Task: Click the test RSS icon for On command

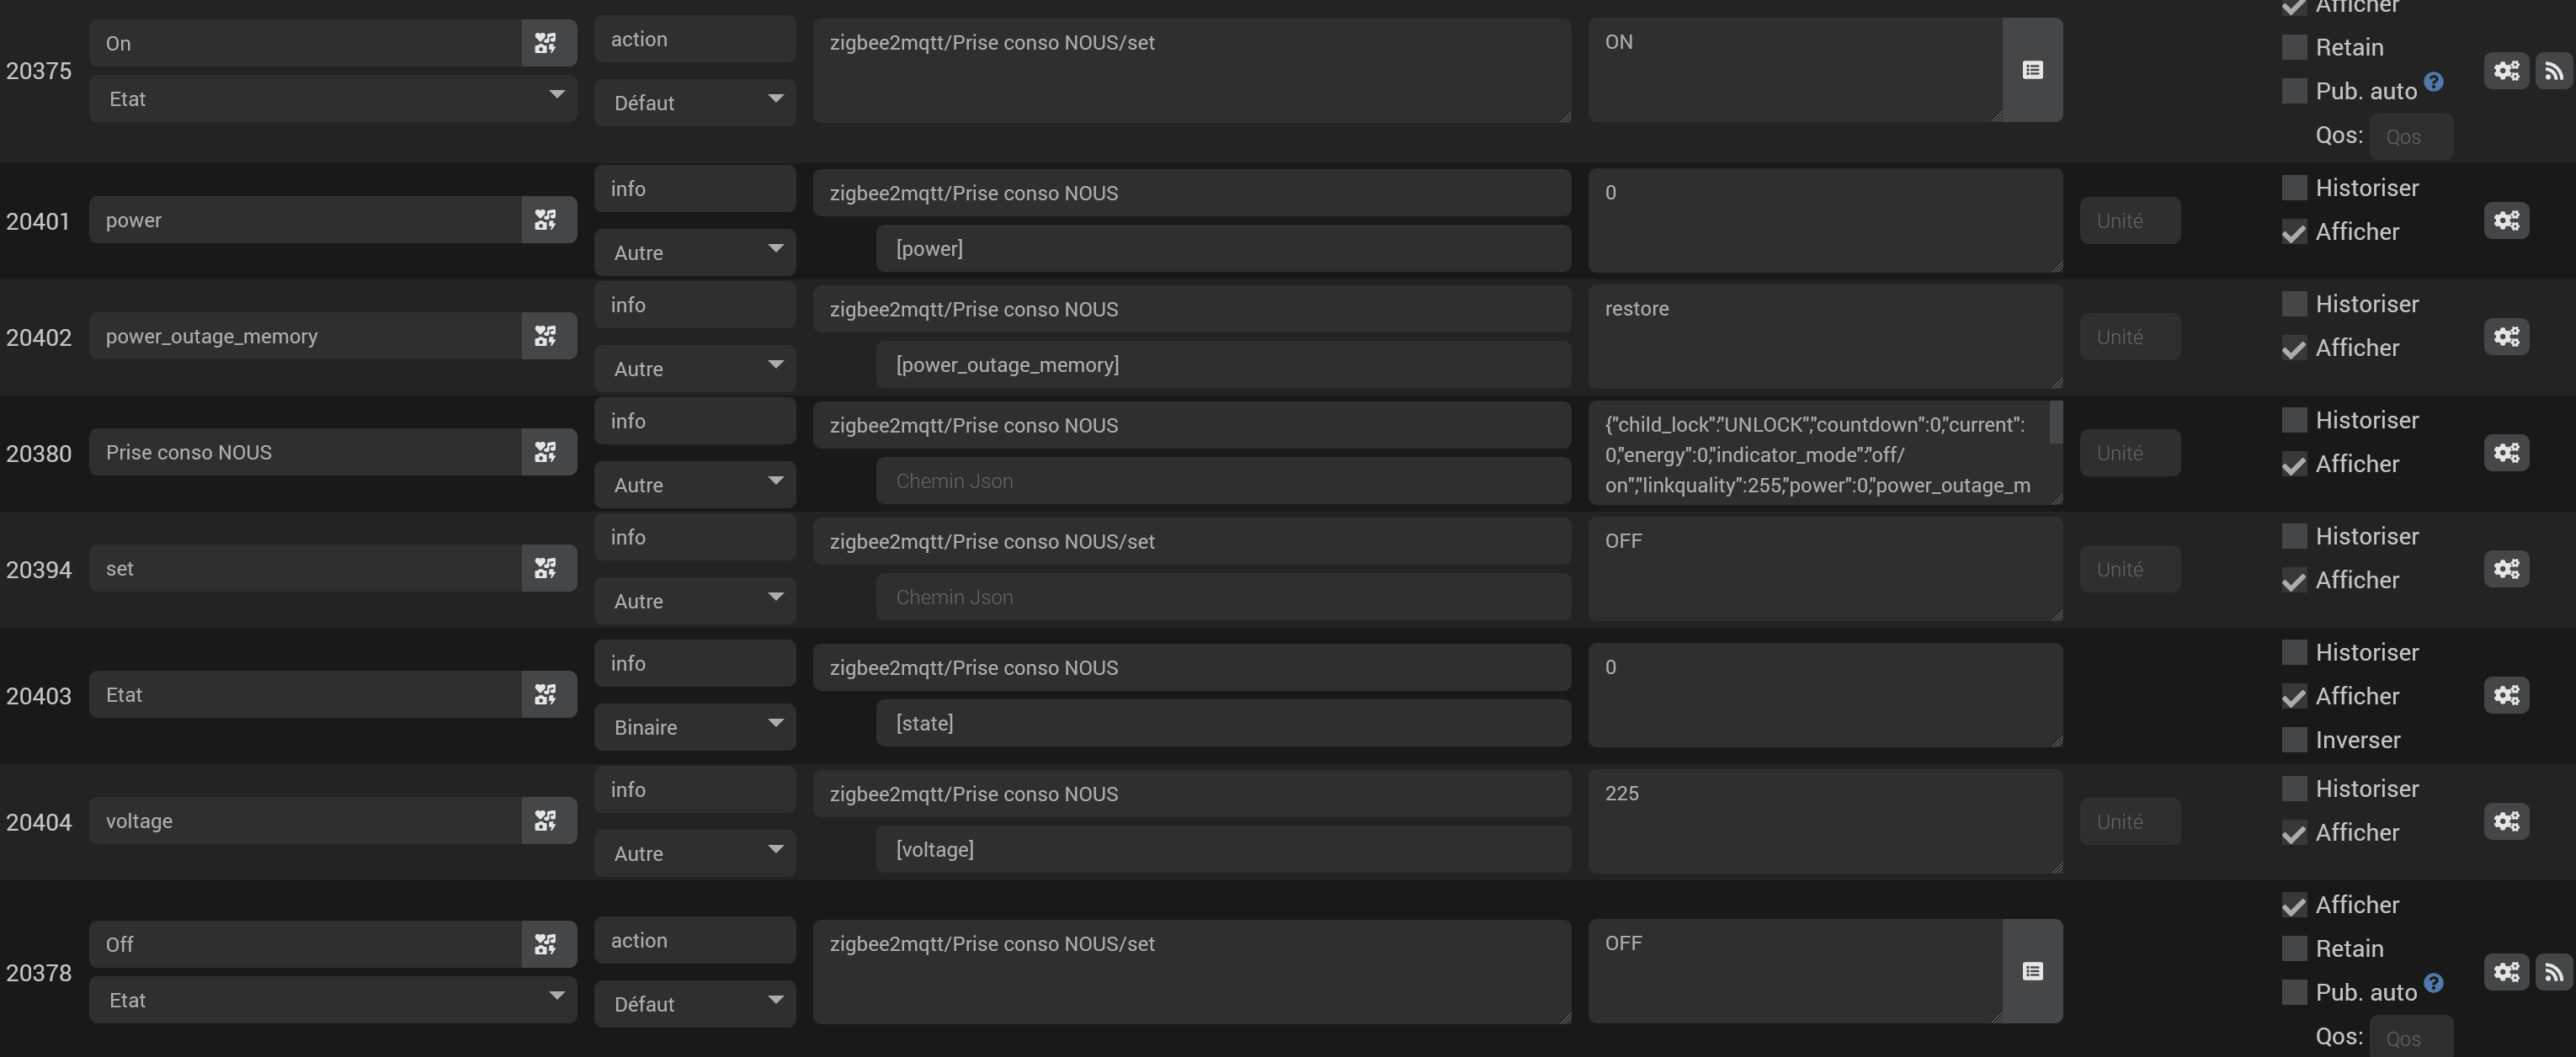Action: [2554, 71]
